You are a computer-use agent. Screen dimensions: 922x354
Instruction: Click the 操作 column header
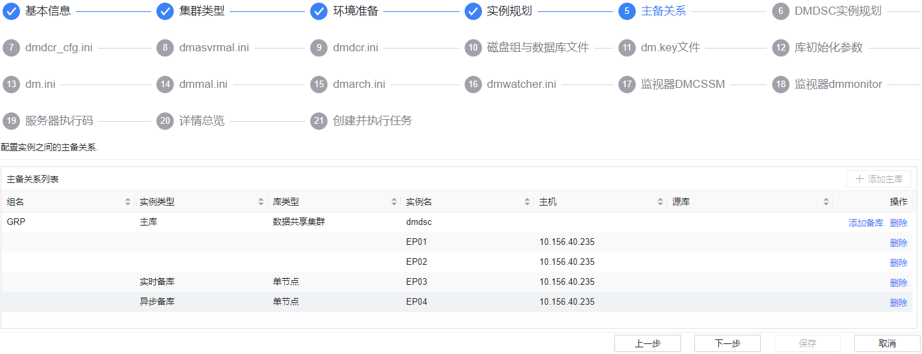click(x=899, y=202)
